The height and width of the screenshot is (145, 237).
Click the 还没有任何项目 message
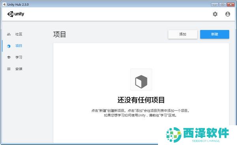141,100
